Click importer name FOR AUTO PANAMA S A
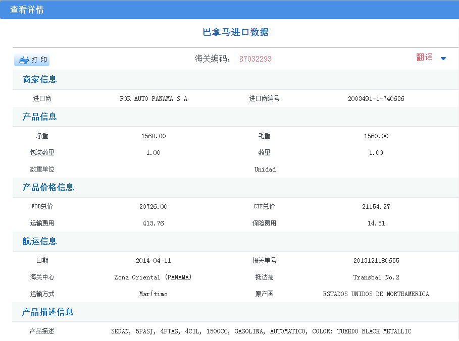Viewport: 459px width, 341px height. [x=154, y=99]
